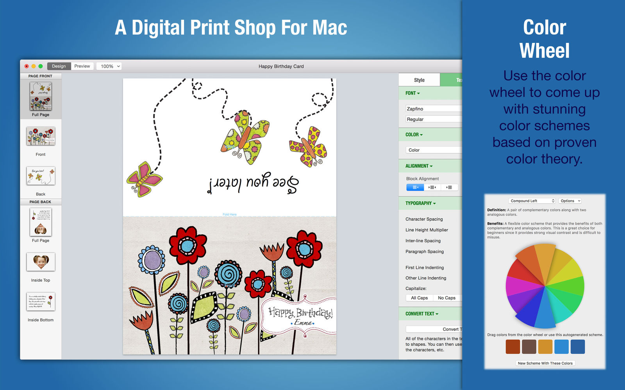Choose right block alignment icon
This screenshot has width=625, height=390.
tap(450, 187)
